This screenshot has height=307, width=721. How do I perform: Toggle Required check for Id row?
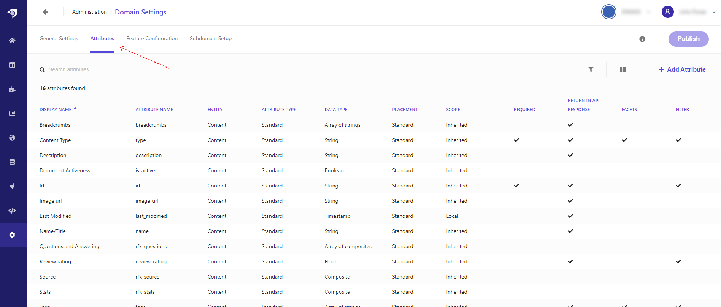(x=516, y=186)
